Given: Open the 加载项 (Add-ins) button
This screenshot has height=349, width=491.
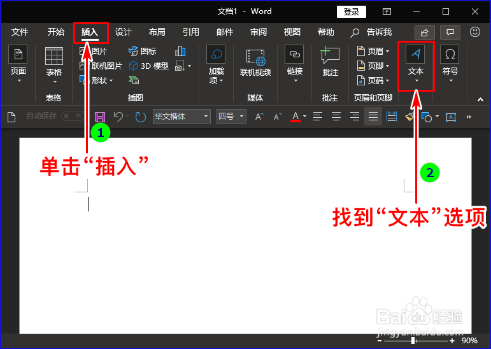Looking at the screenshot, I should pos(216,65).
